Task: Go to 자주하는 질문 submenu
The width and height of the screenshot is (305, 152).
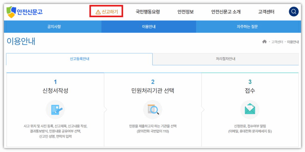Action: pos(247,27)
